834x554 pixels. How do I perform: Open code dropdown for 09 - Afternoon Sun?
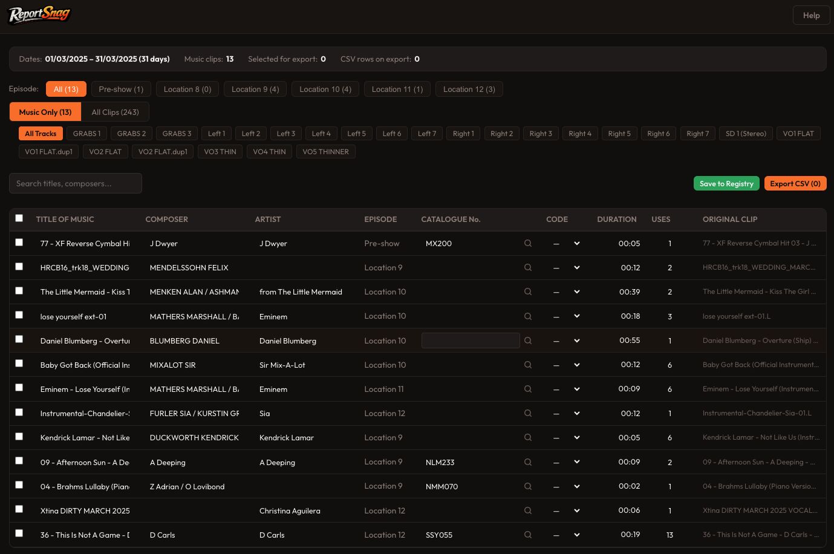tap(567, 462)
